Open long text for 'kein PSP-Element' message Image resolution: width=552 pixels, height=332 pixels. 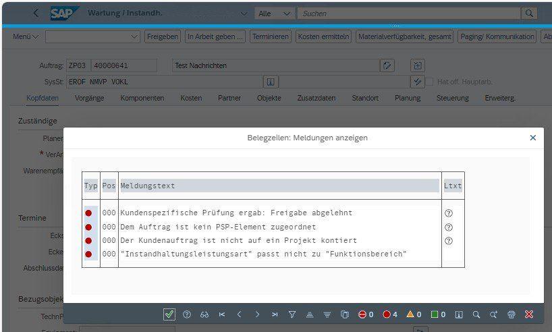(x=449, y=227)
